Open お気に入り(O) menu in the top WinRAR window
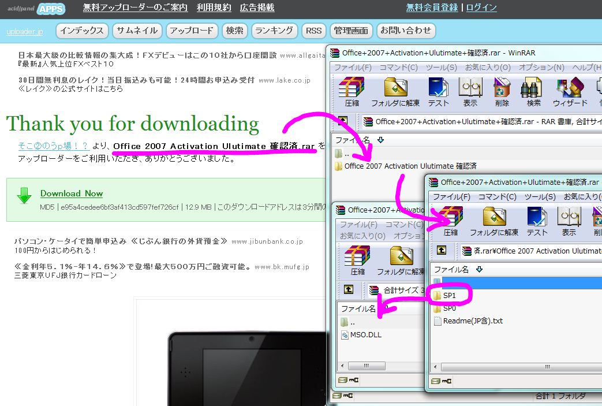Screen dimensions: 602x406 pos(488,67)
